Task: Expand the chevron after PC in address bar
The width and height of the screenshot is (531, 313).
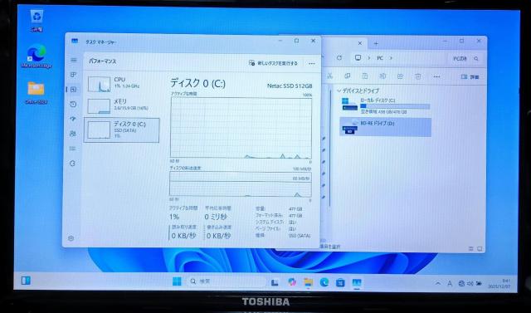Action: (391, 58)
